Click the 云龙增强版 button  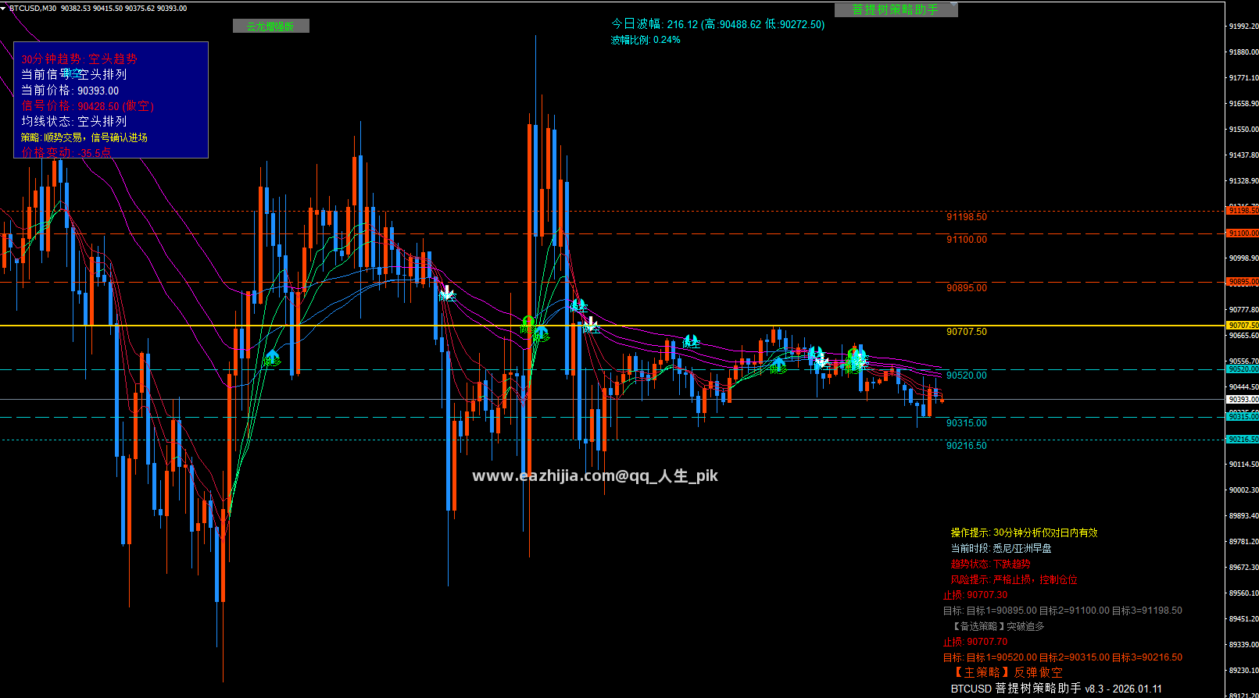(270, 26)
